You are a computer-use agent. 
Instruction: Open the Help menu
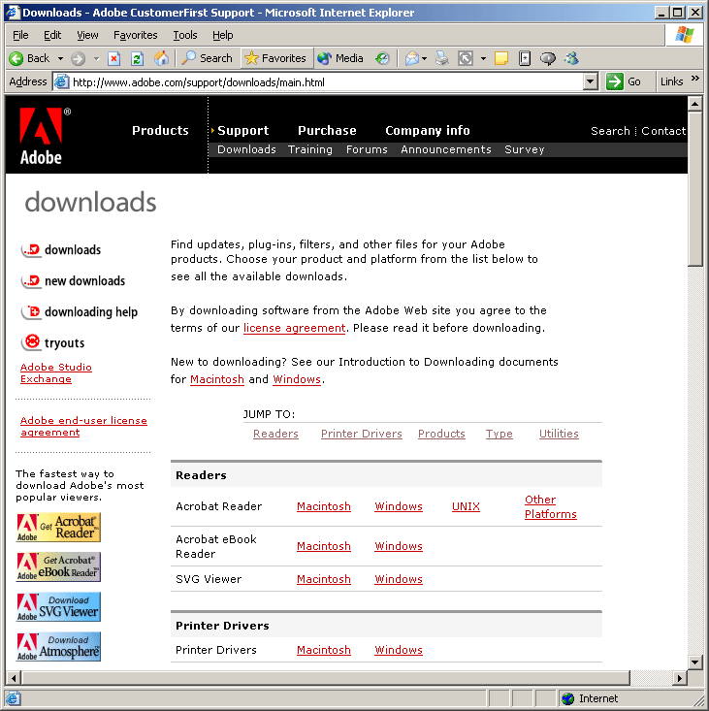[222, 35]
